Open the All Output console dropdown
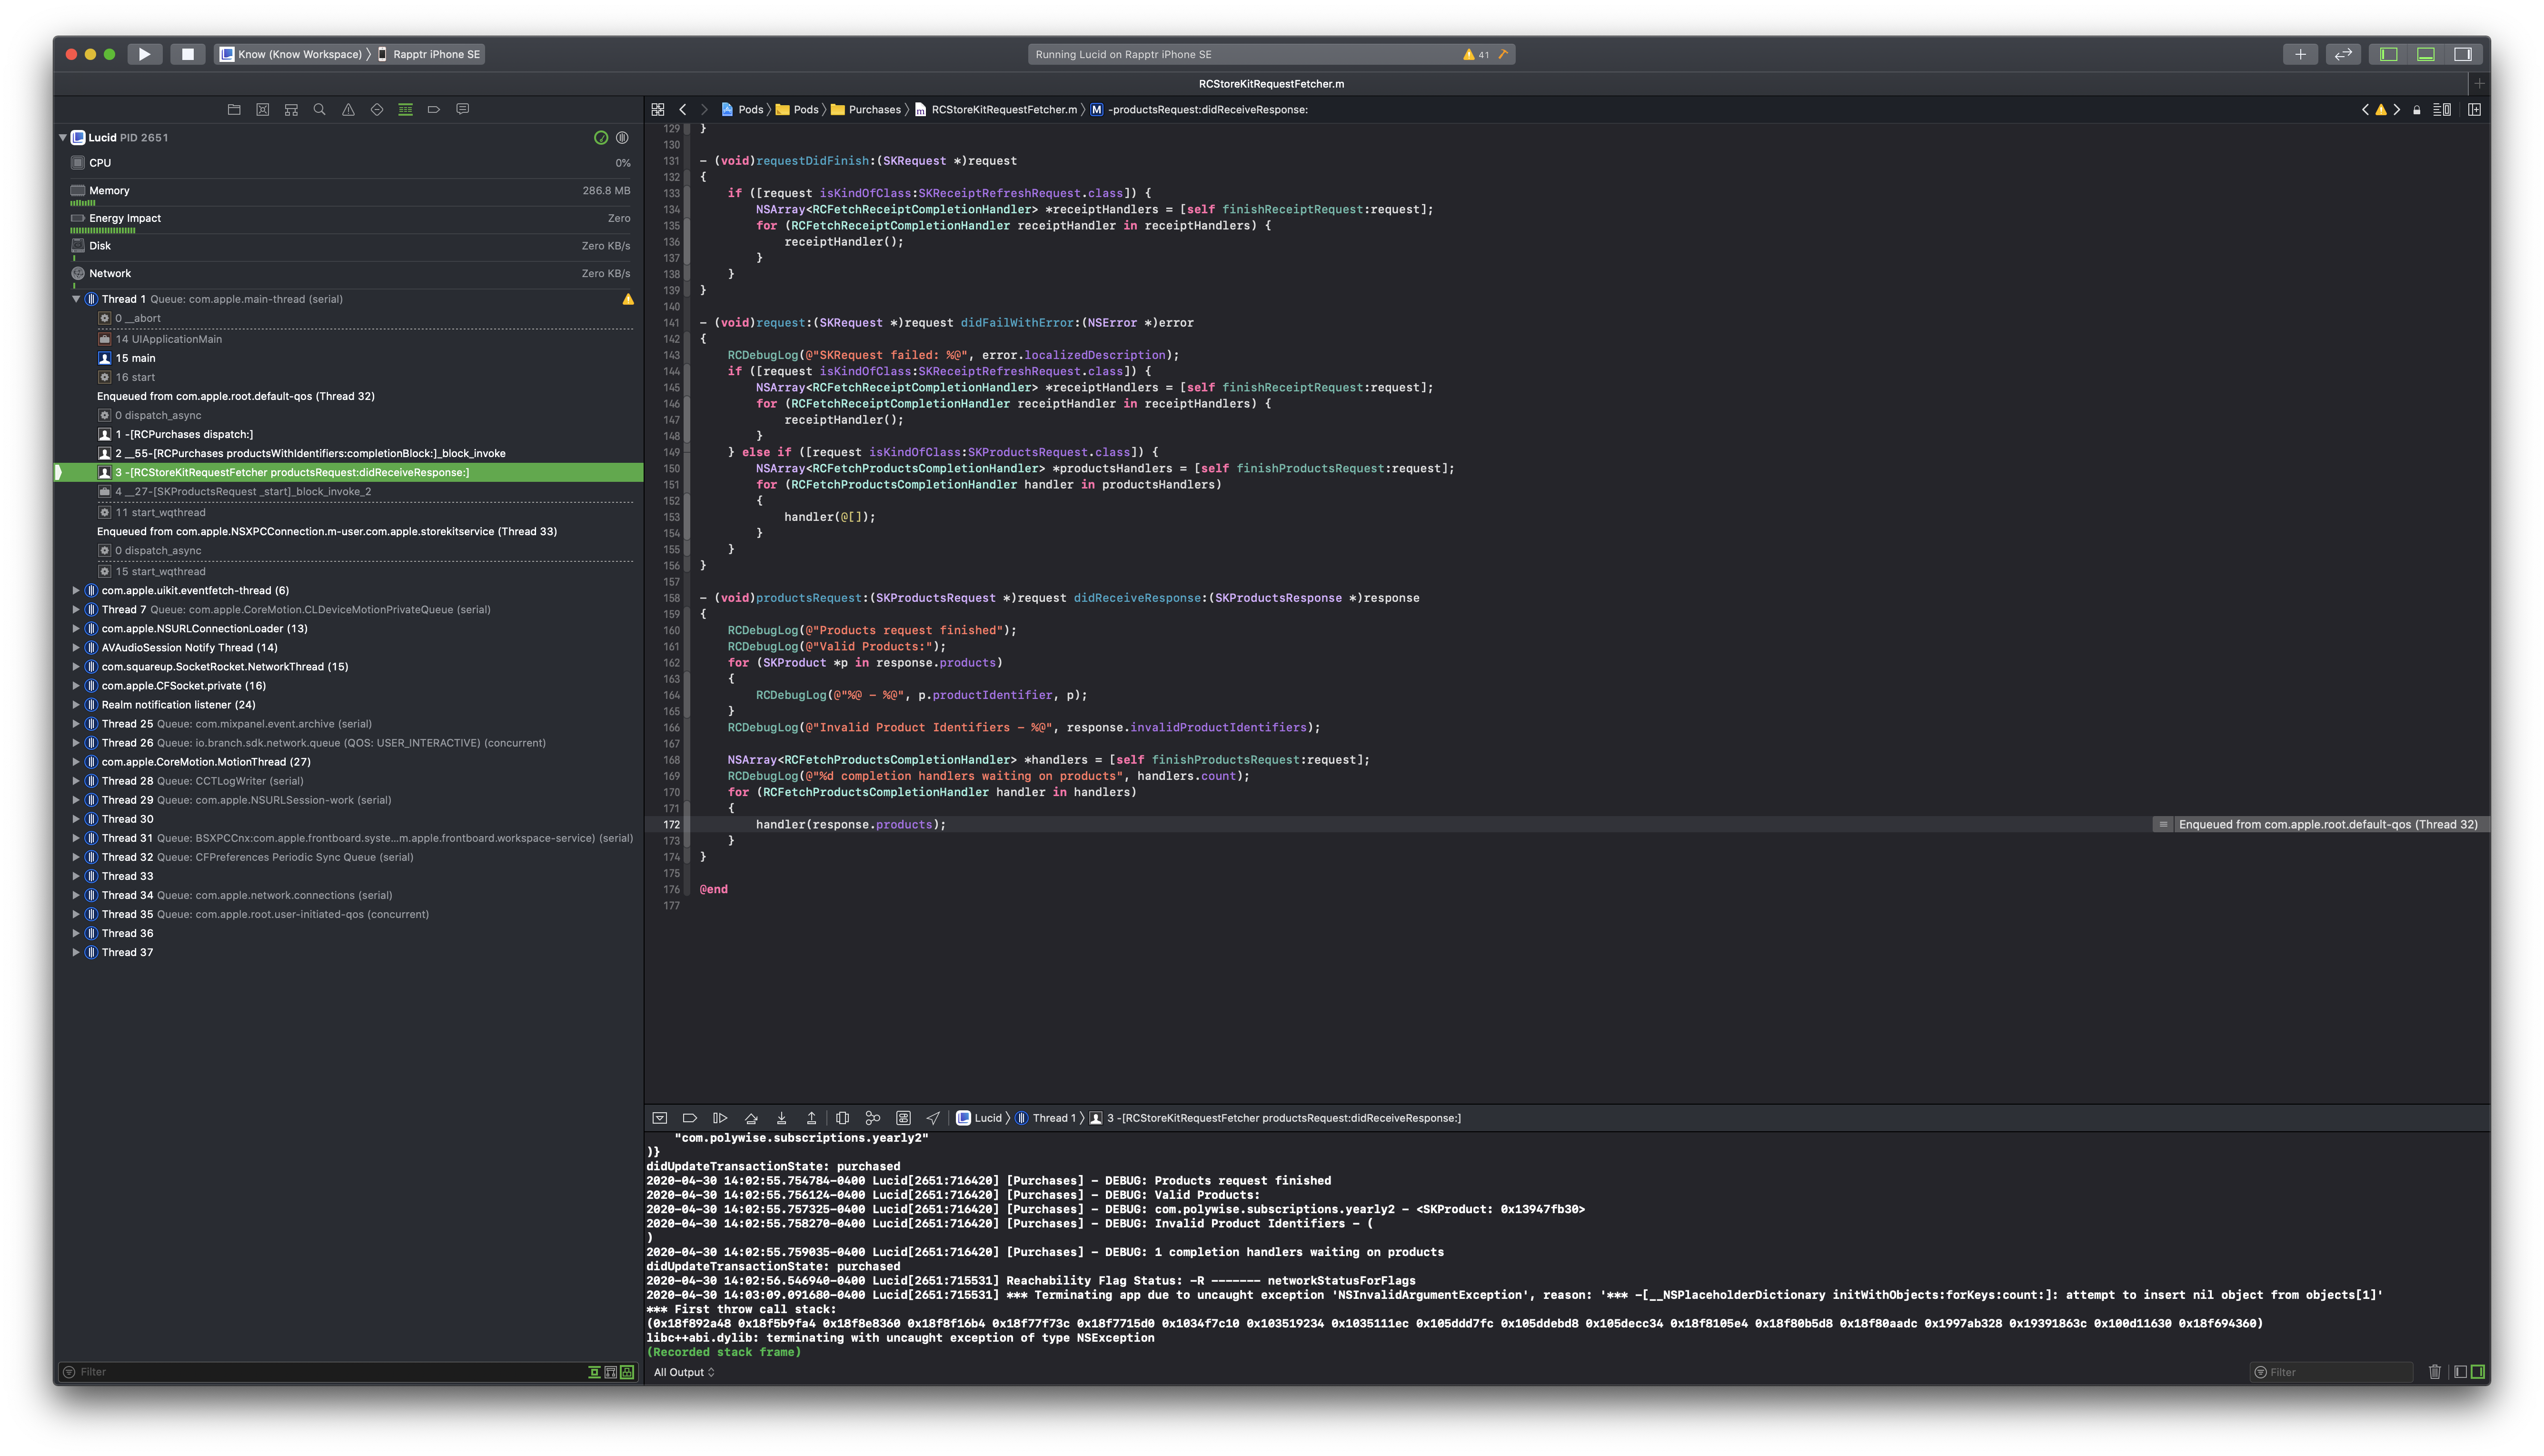This screenshot has width=2544, height=1456. tap(684, 1372)
